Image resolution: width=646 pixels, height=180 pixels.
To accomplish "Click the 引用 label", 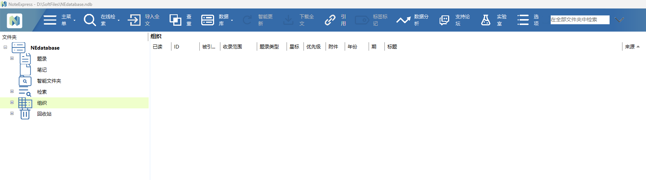I will pyautogui.click(x=343, y=20).
